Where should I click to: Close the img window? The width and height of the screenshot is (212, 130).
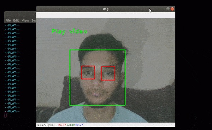[172, 9]
